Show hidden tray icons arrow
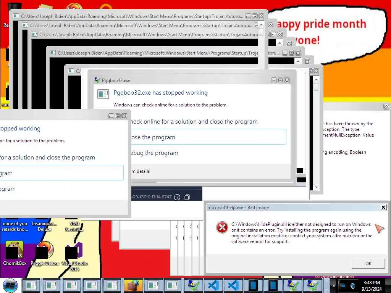Screen dimensions: 391x293 click(334, 285)
